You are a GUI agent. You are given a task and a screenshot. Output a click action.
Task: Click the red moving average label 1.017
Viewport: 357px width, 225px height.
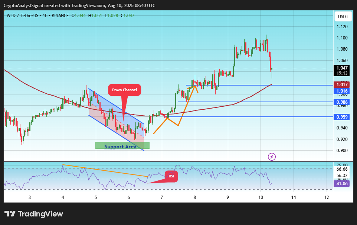pyautogui.click(x=342, y=85)
